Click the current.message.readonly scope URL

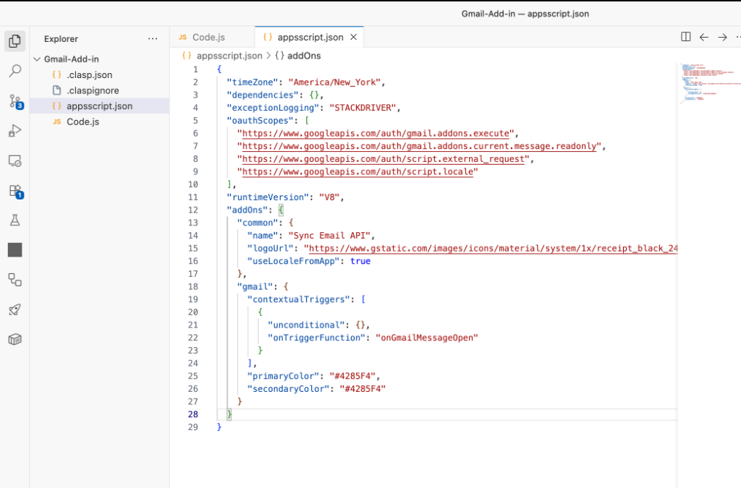pos(419,146)
